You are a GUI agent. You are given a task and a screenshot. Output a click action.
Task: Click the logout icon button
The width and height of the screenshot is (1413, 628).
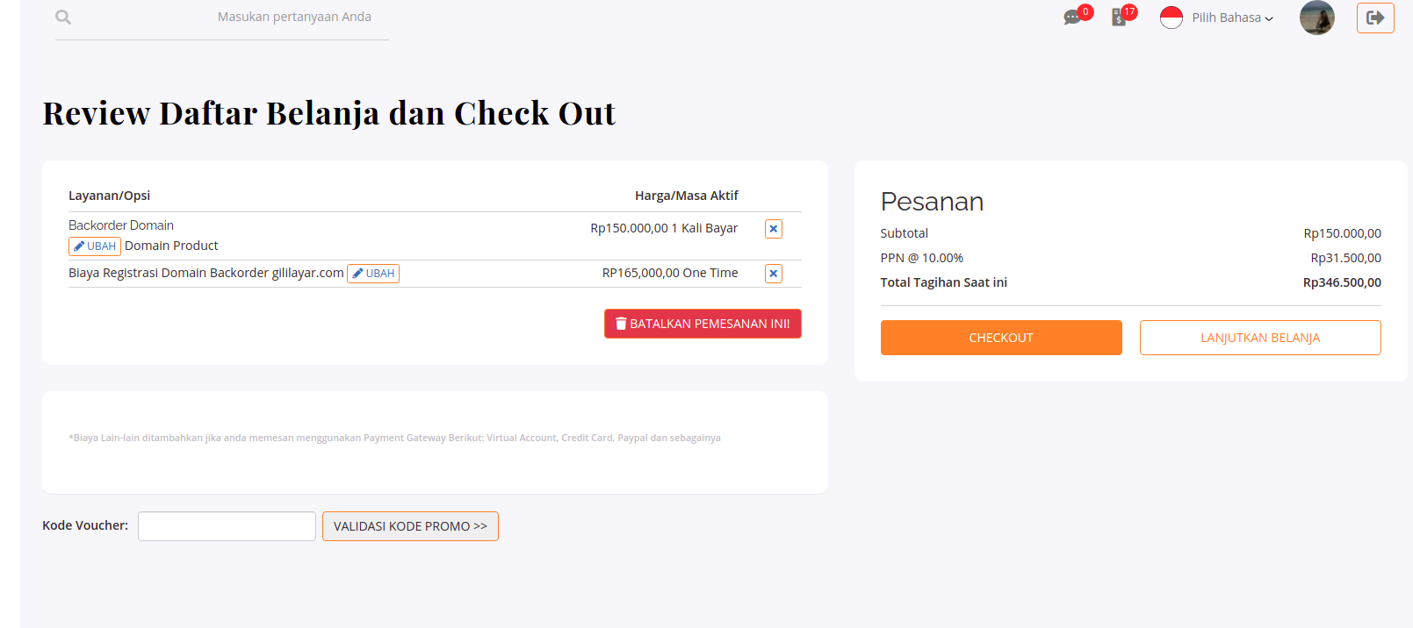pyautogui.click(x=1375, y=18)
